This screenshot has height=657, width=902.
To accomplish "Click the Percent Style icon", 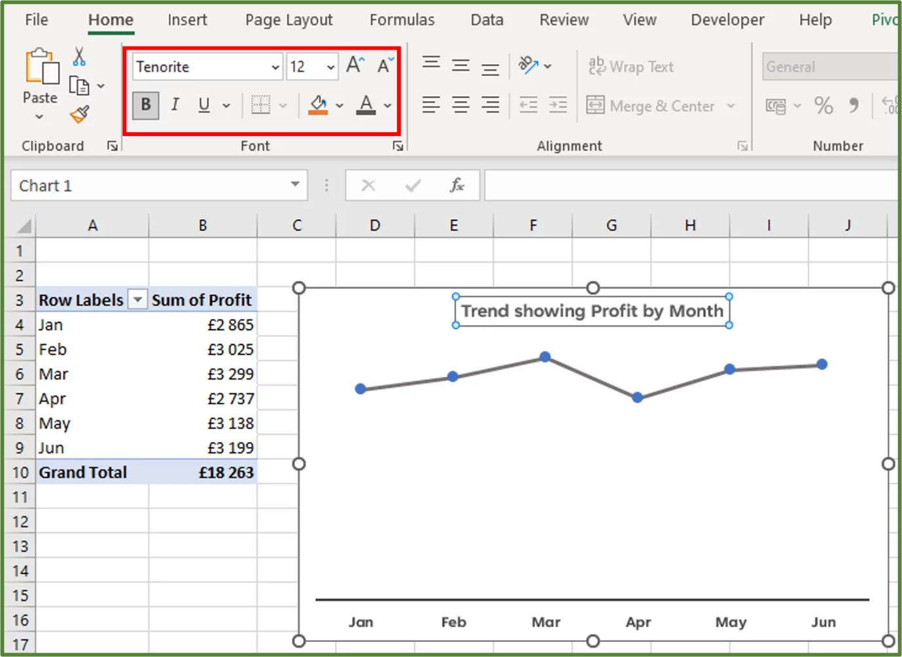I will pyautogui.click(x=824, y=105).
